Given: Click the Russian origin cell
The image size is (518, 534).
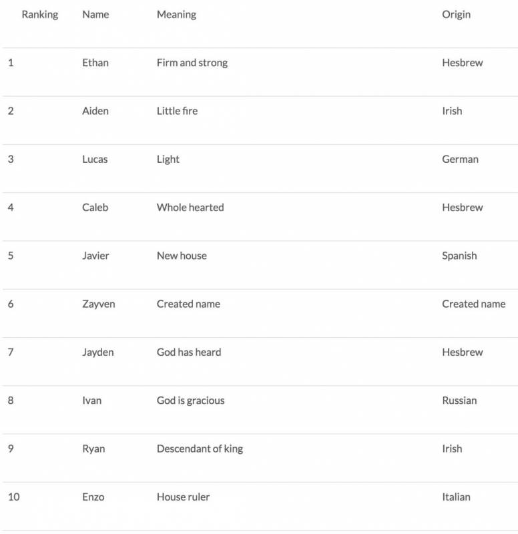Looking at the screenshot, I should 459,400.
